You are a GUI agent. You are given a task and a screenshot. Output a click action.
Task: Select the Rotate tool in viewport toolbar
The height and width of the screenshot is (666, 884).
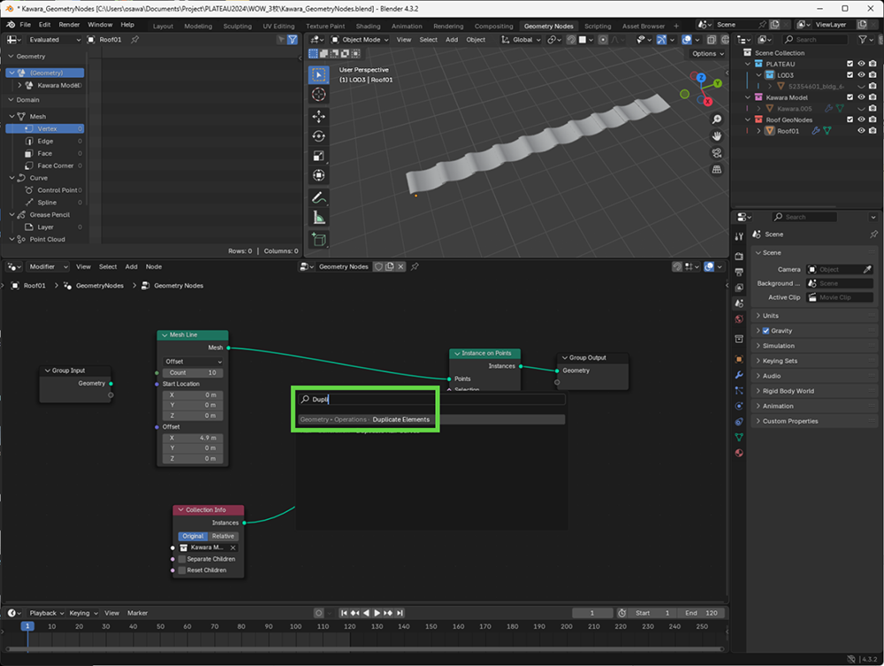pos(318,136)
